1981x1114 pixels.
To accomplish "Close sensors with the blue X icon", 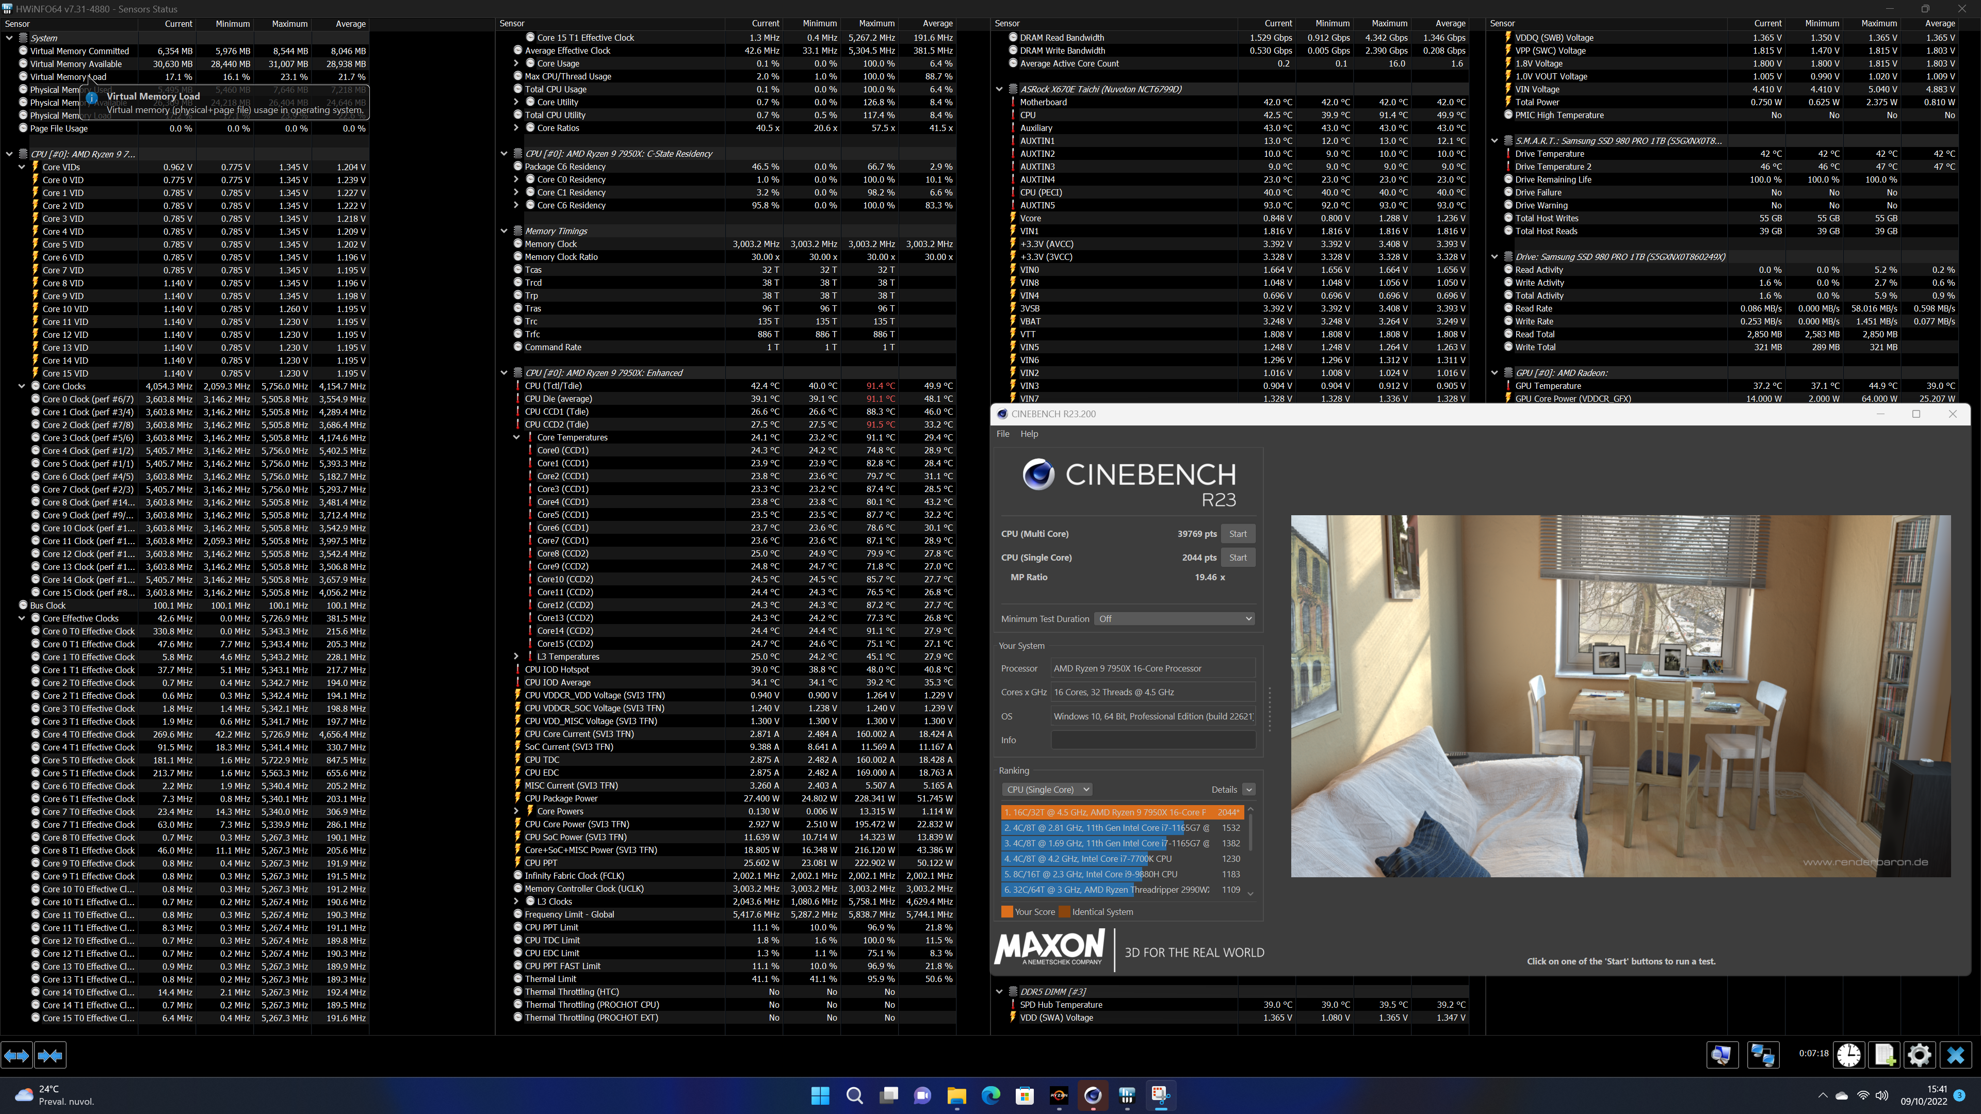I will point(1955,1055).
